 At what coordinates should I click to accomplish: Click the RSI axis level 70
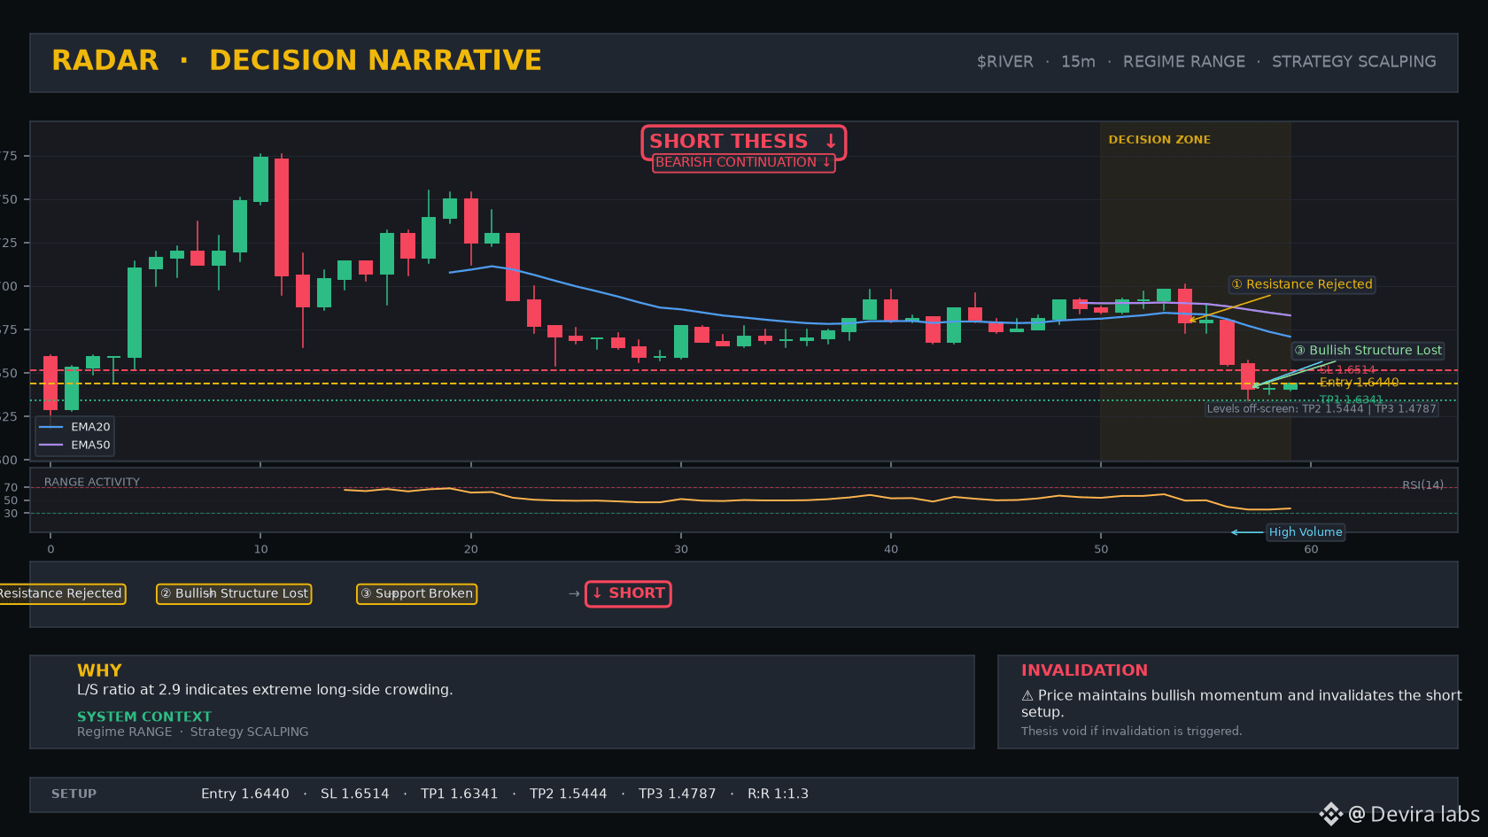click(x=11, y=487)
